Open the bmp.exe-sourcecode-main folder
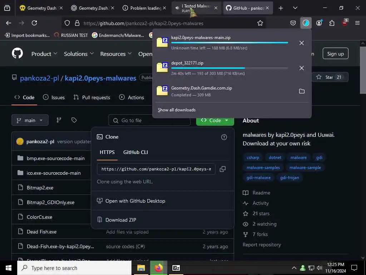Viewport: 366px width, 275px height. pos(55,158)
